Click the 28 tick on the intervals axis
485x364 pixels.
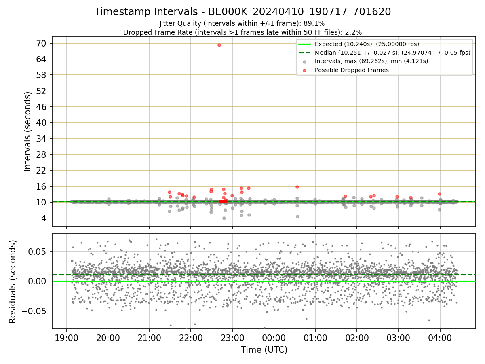42,154
